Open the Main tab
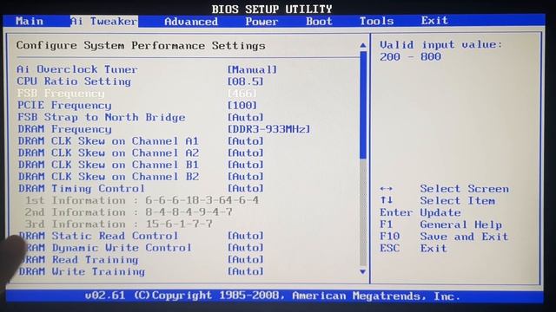 click(x=30, y=21)
